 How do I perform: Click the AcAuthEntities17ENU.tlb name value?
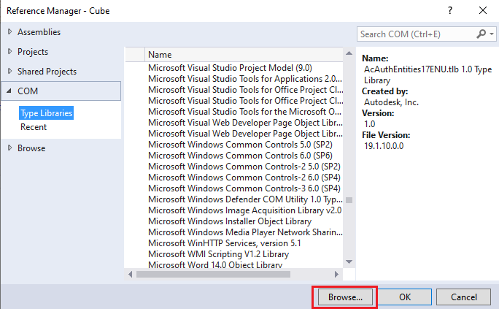(x=428, y=75)
